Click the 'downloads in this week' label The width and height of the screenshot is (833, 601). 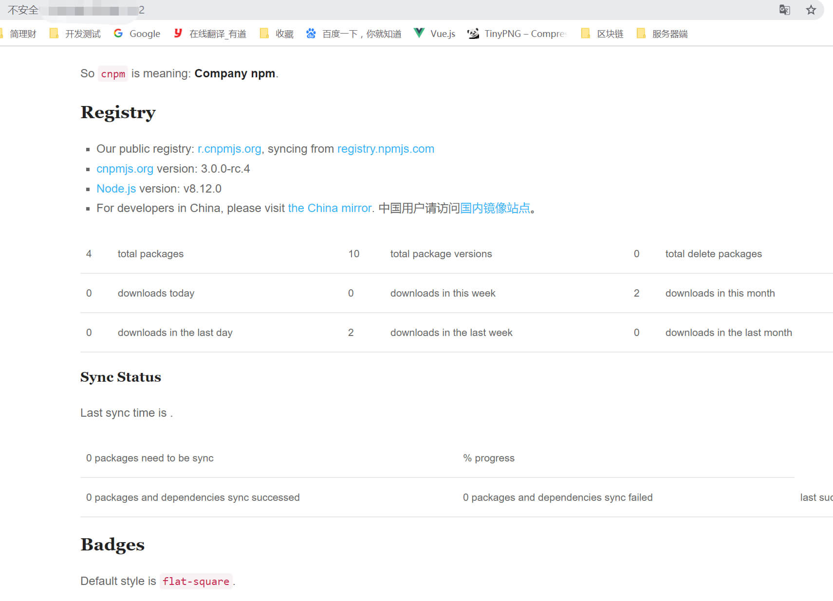coord(443,293)
